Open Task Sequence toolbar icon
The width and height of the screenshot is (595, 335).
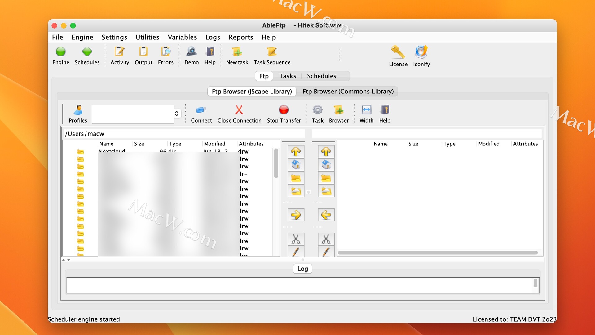[x=272, y=52]
